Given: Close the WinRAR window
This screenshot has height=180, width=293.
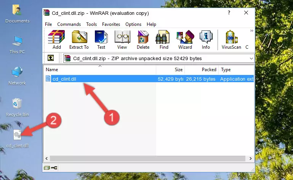Looking at the screenshot, I should (246, 13).
